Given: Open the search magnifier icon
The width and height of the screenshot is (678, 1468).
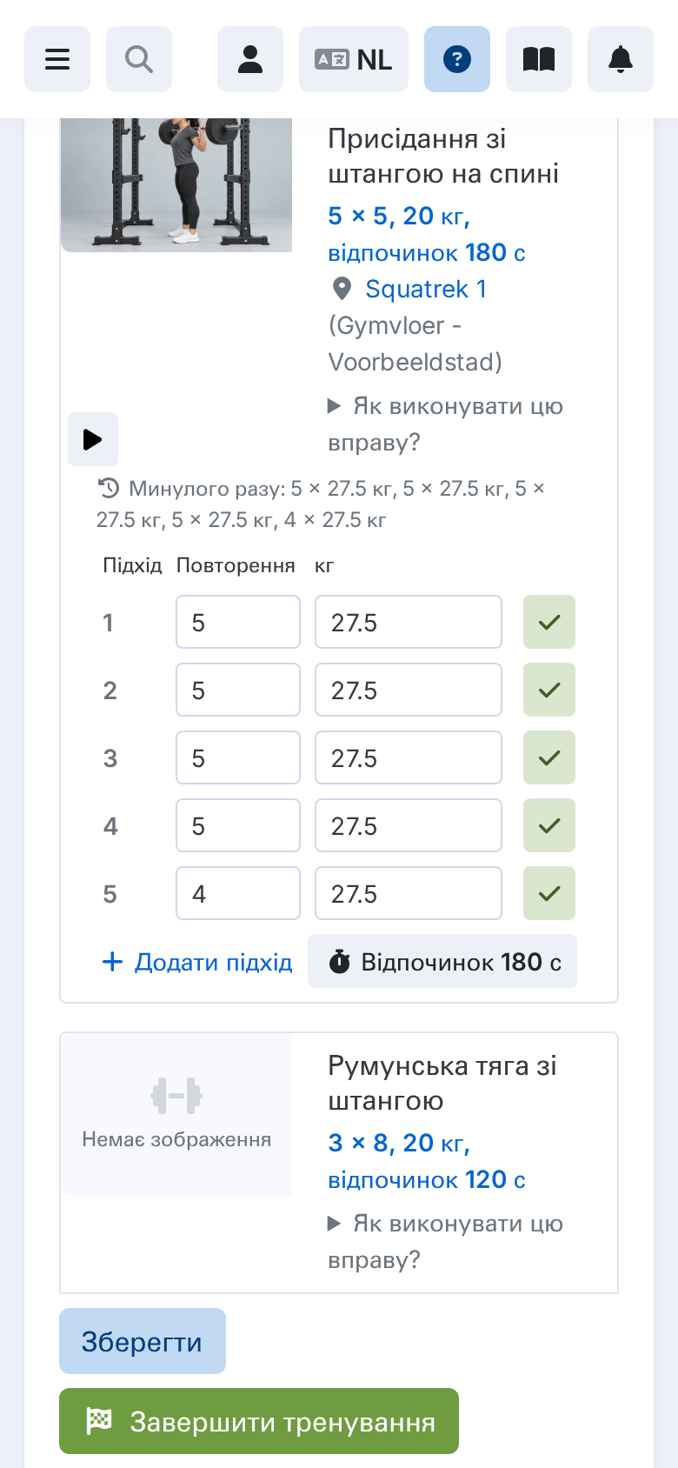Looking at the screenshot, I should (139, 59).
